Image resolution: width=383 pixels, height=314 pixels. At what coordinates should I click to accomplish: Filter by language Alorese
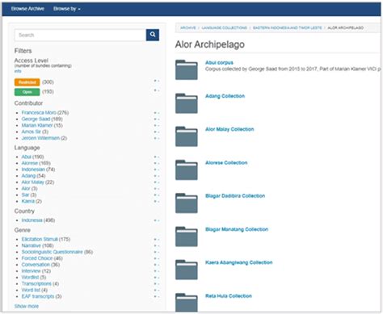[x=30, y=163]
